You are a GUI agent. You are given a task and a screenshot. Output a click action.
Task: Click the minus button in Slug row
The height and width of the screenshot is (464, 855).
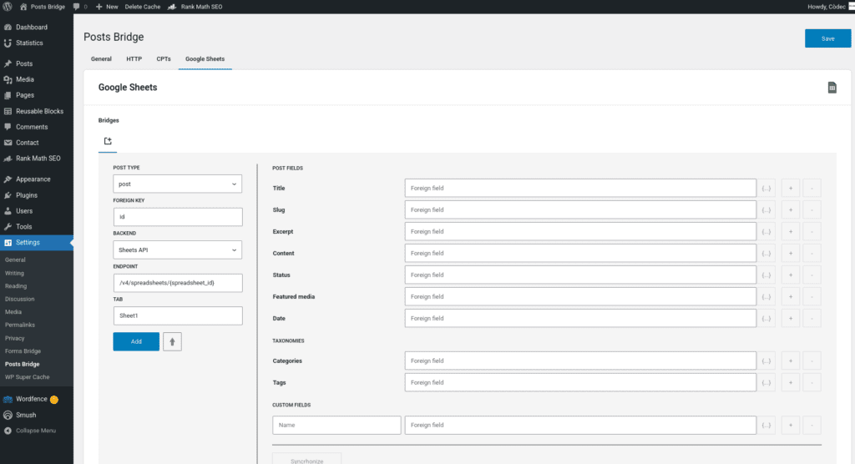pyautogui.click(x=812, y=210)
